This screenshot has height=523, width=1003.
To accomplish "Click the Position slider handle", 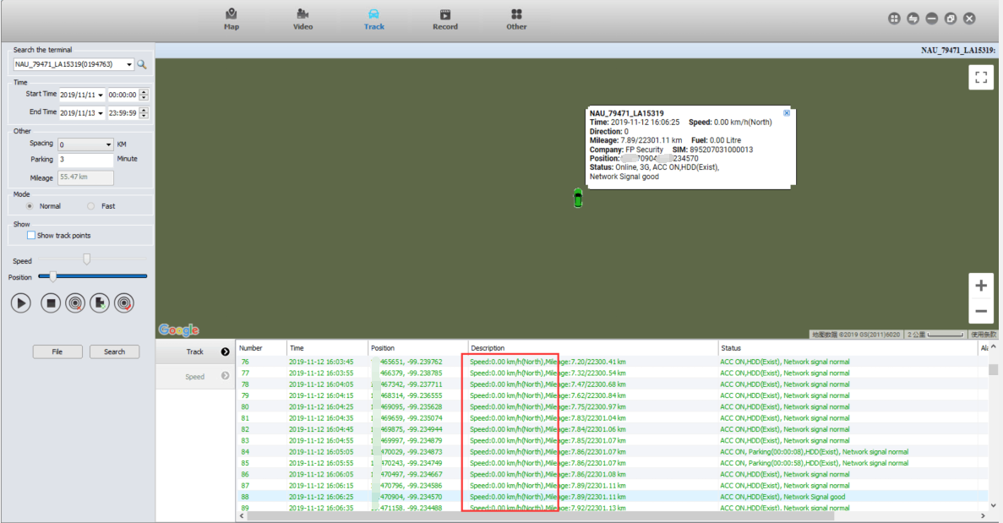I will (x=53, y=276).
